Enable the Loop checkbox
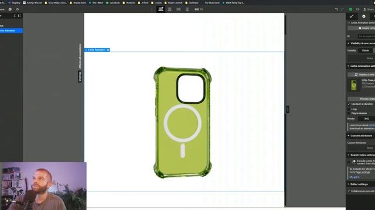This screenshot has height=210, width=375. click(x=349, y=109)
